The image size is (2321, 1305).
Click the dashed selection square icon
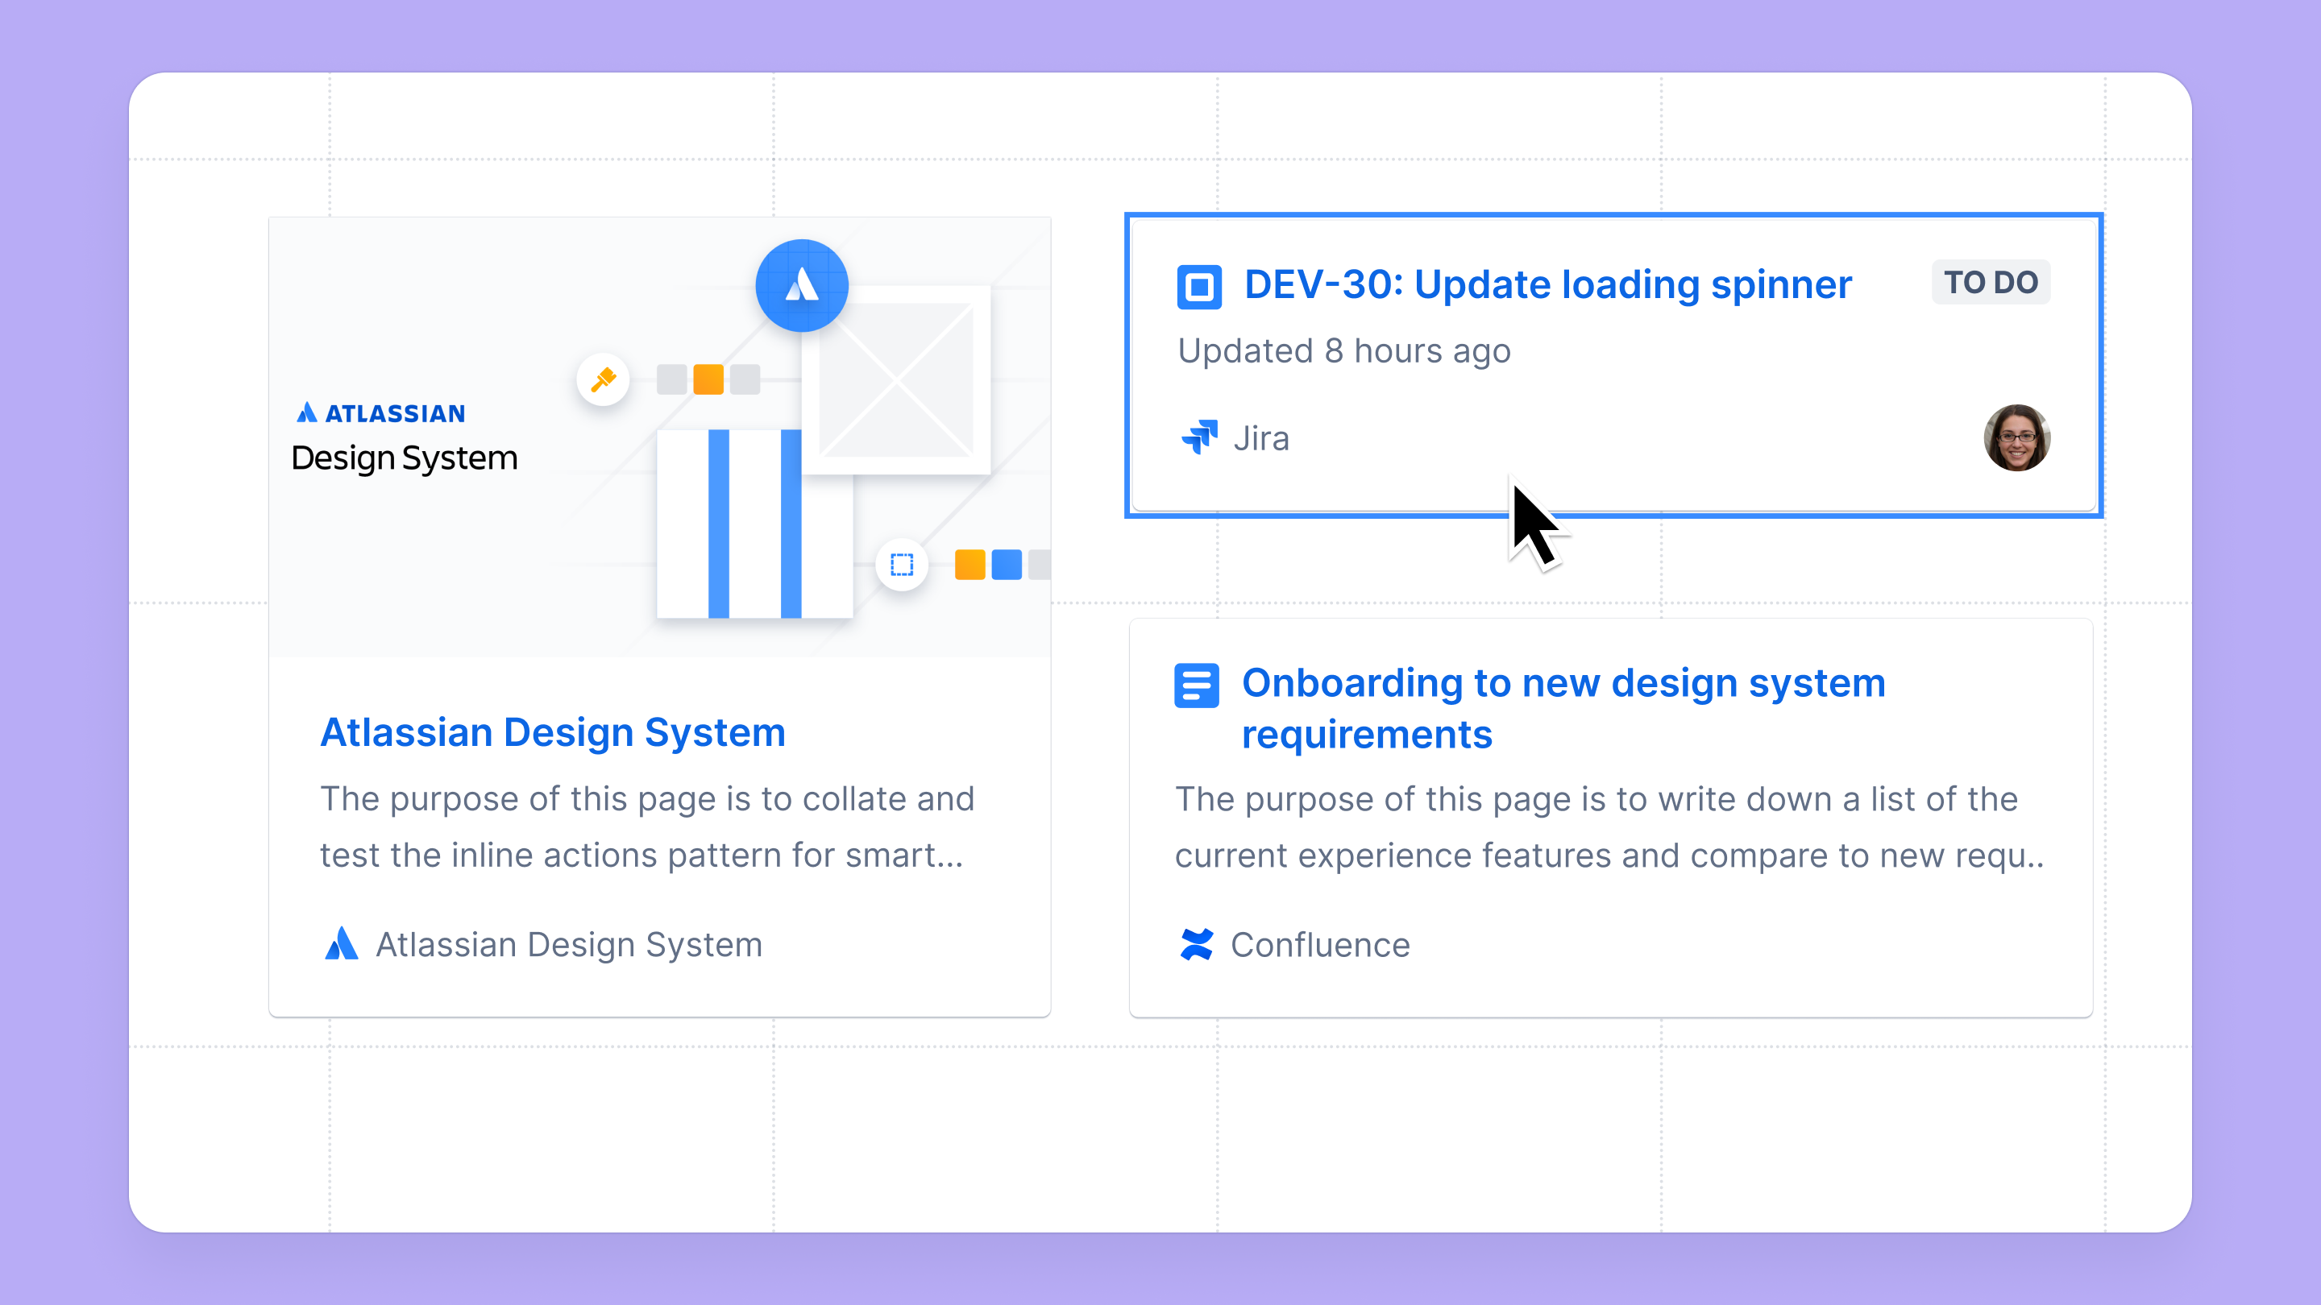[901, 565]
